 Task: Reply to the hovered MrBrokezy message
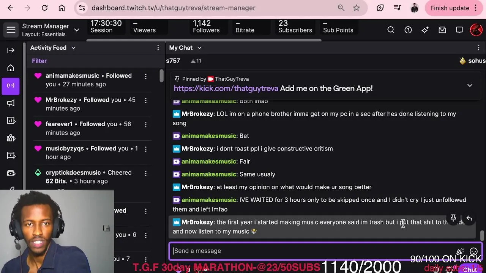(469, 218)
